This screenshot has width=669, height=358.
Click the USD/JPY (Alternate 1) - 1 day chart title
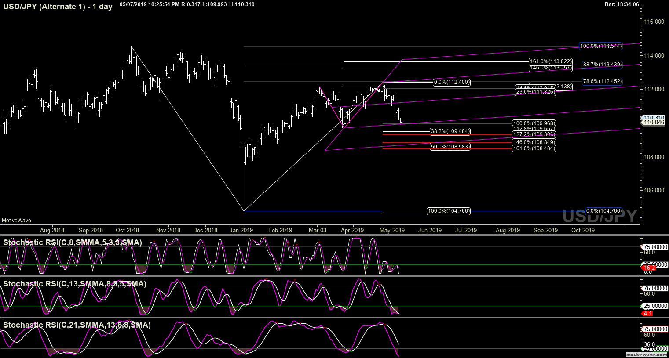click(x=58, y=7)
